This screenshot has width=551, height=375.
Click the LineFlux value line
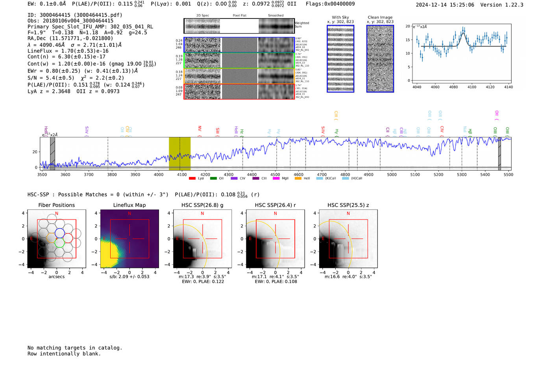click(x=68, y=51)
